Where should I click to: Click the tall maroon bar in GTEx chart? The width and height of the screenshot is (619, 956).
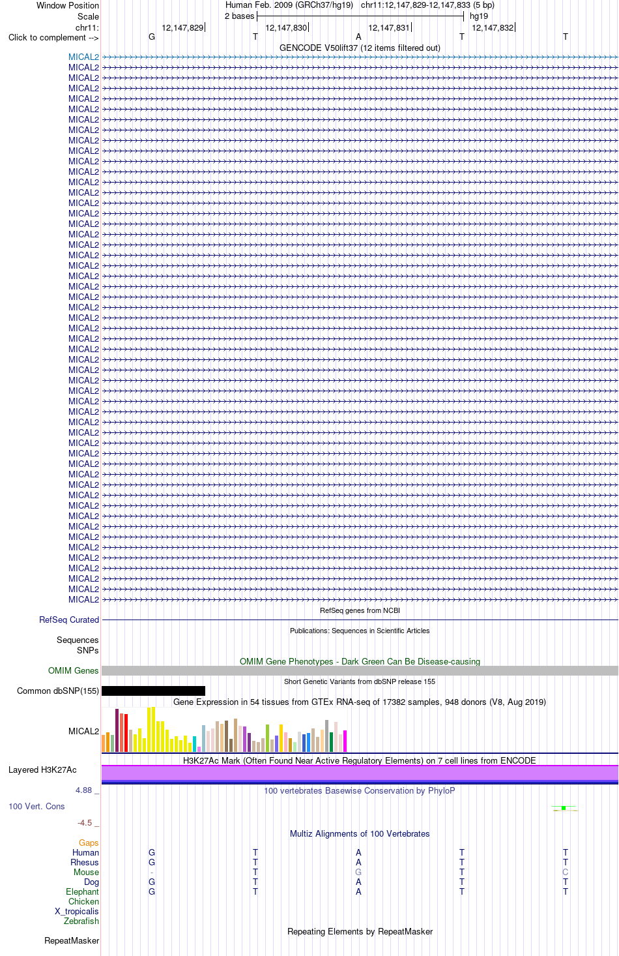click(x=117, y=730)
